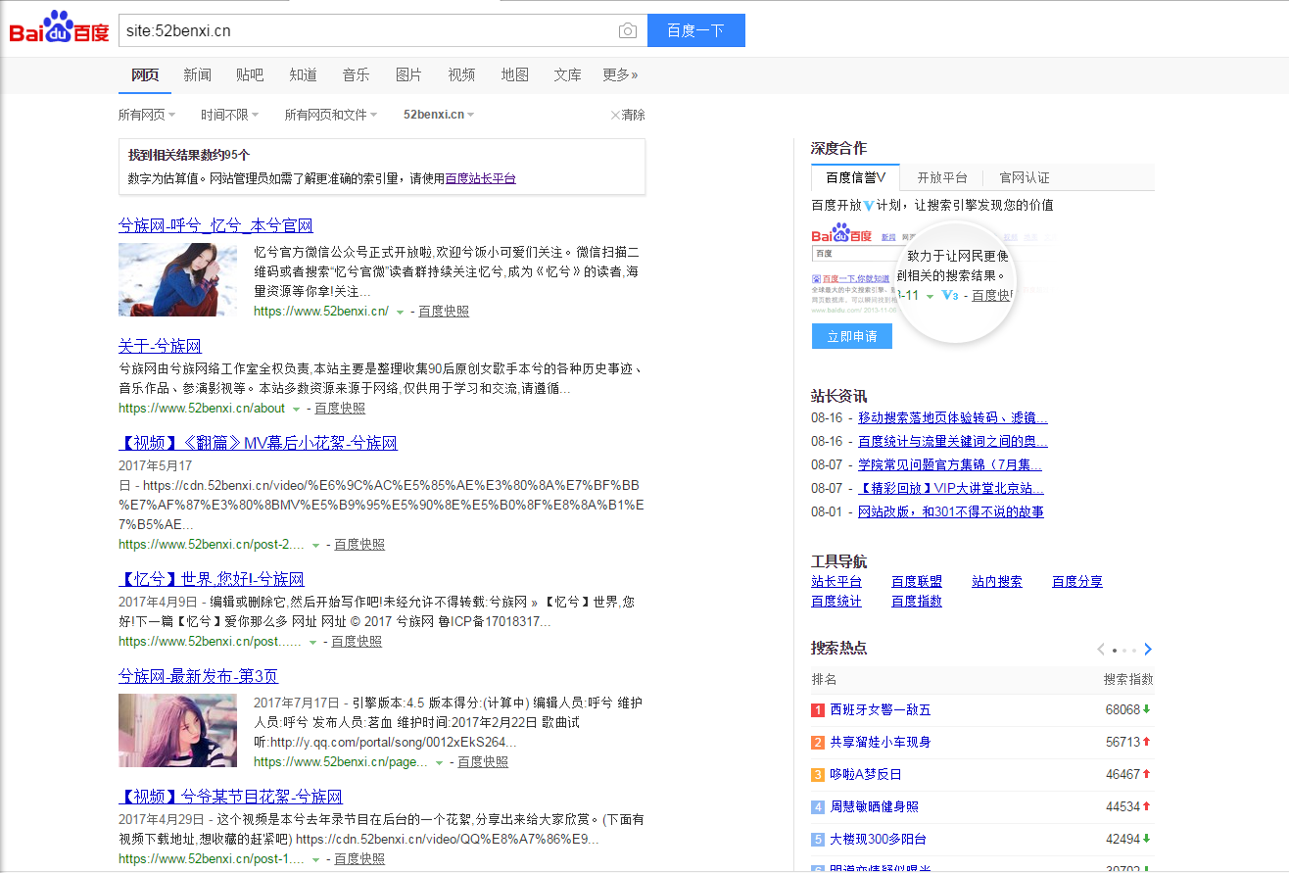
Task: Click next arrow in 搜索热点 panel
Action: click(1148, 649)
